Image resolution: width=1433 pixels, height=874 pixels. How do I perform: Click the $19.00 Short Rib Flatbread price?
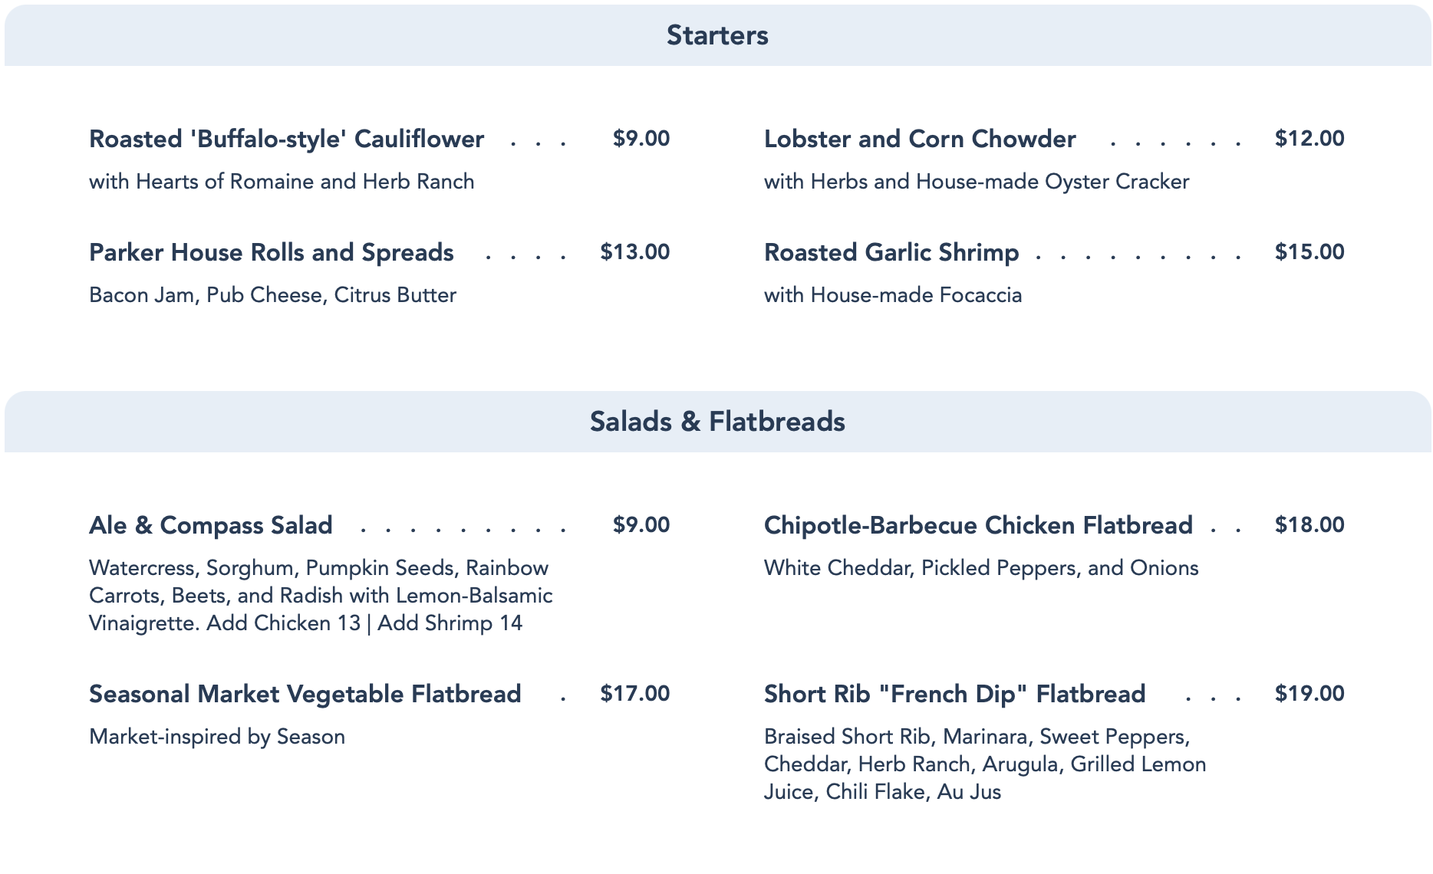point(1309,694)
